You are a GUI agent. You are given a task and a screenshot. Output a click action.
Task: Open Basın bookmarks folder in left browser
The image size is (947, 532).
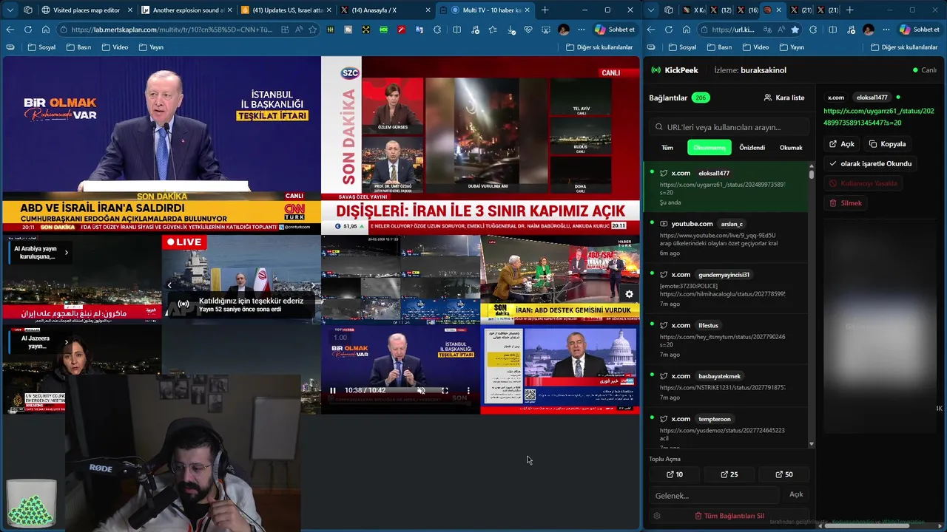pos(78,47)
